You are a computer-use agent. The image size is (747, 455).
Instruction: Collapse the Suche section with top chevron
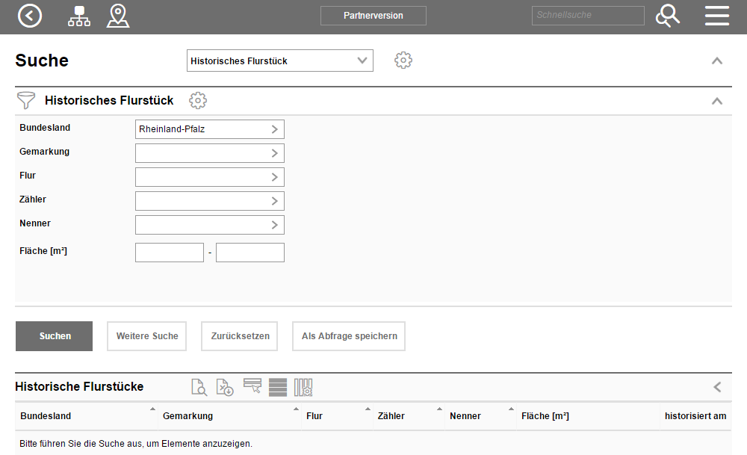coord(717,61)
